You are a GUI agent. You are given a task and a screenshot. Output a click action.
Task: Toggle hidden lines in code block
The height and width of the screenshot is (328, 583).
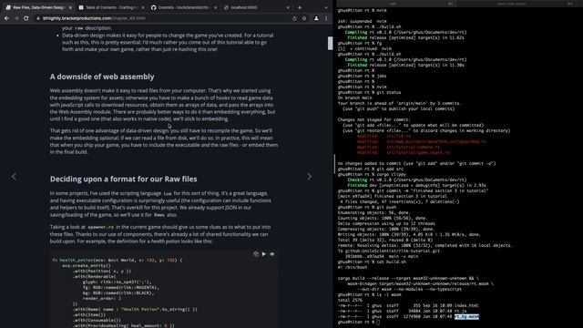tap(272, 254)
